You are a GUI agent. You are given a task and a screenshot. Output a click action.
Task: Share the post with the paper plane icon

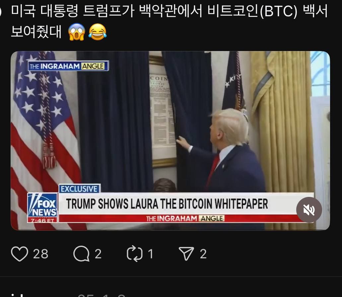186,254
